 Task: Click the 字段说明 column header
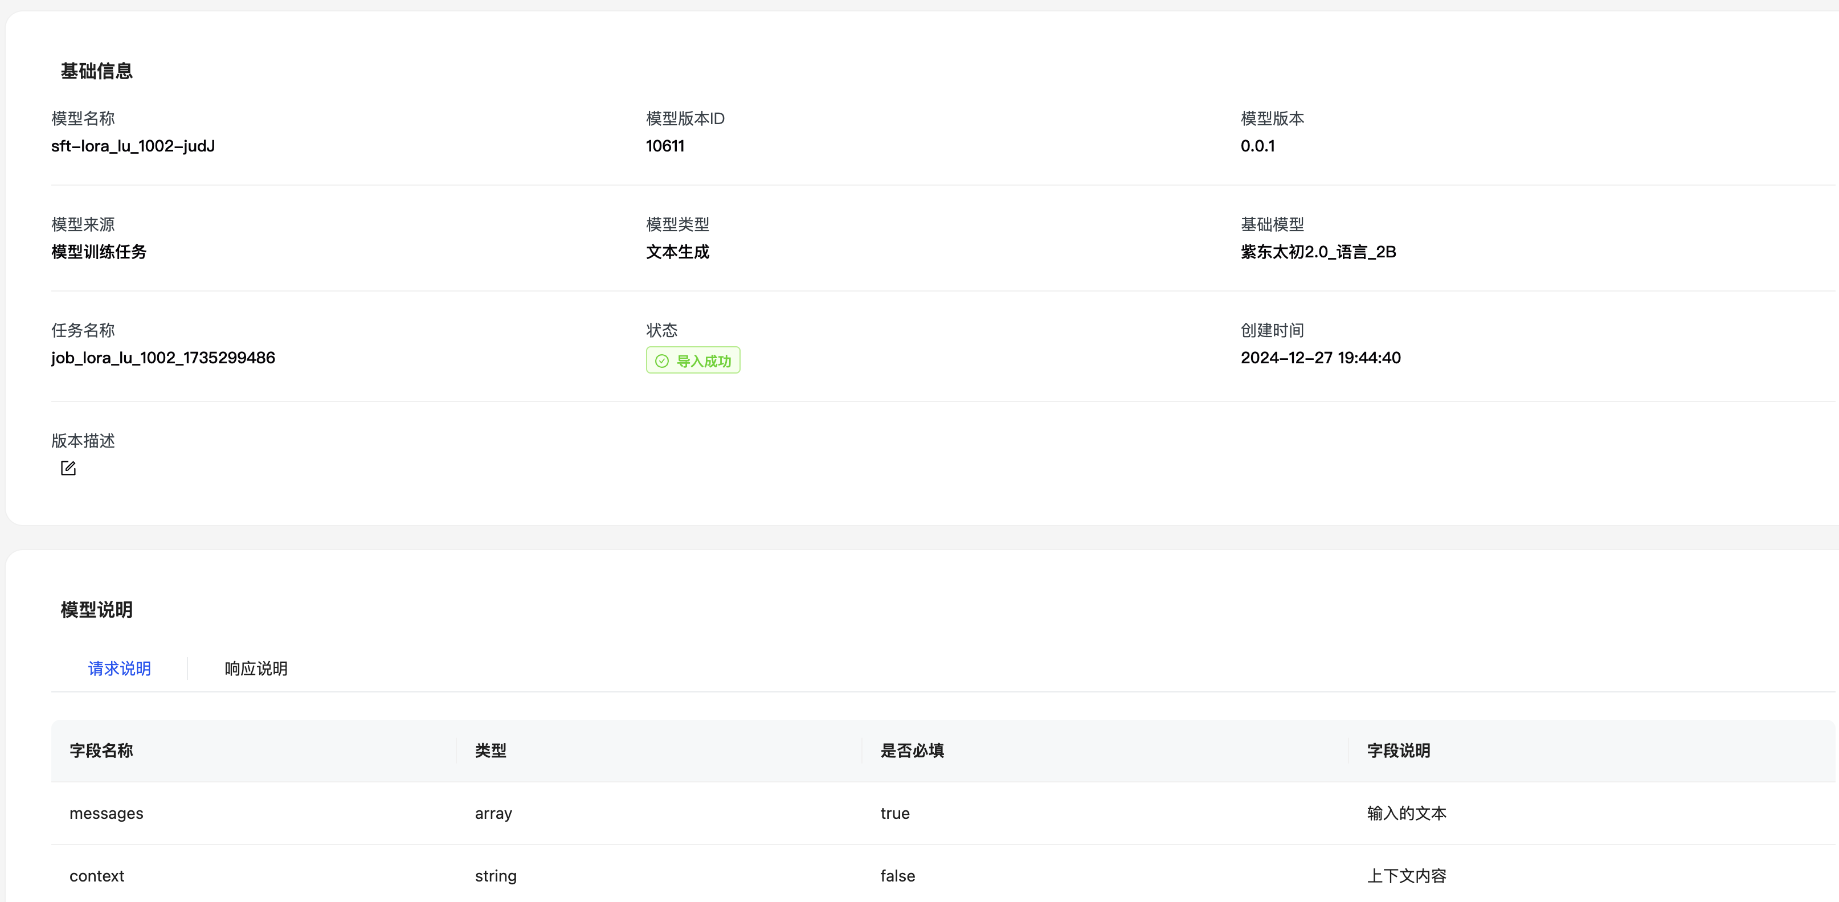tap(1398, 751)
